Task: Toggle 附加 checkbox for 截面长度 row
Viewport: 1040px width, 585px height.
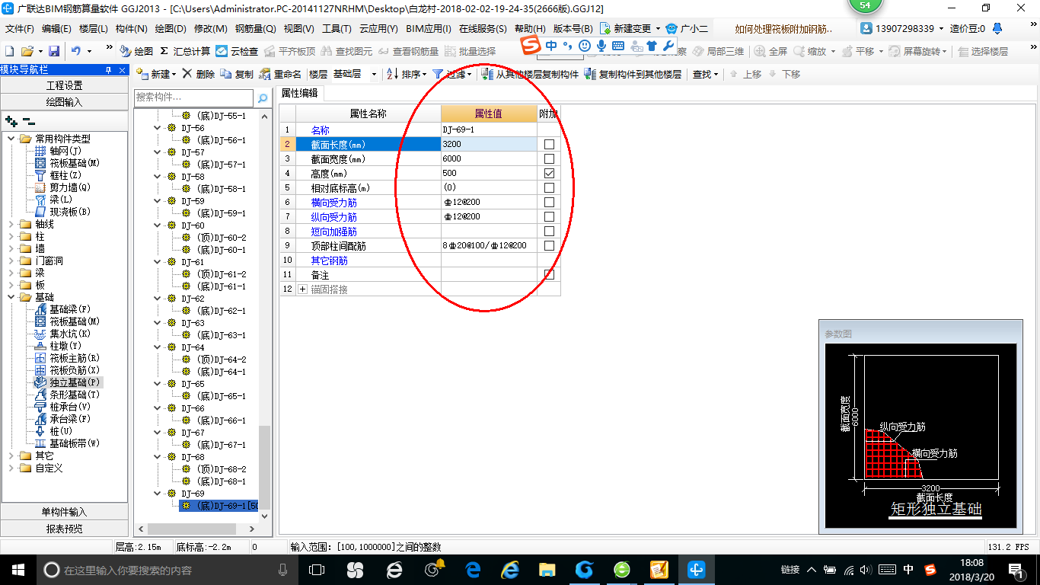Action: point(549,144)
